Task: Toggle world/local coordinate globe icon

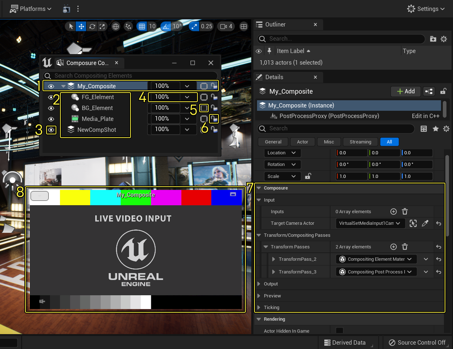Action: 116,26
